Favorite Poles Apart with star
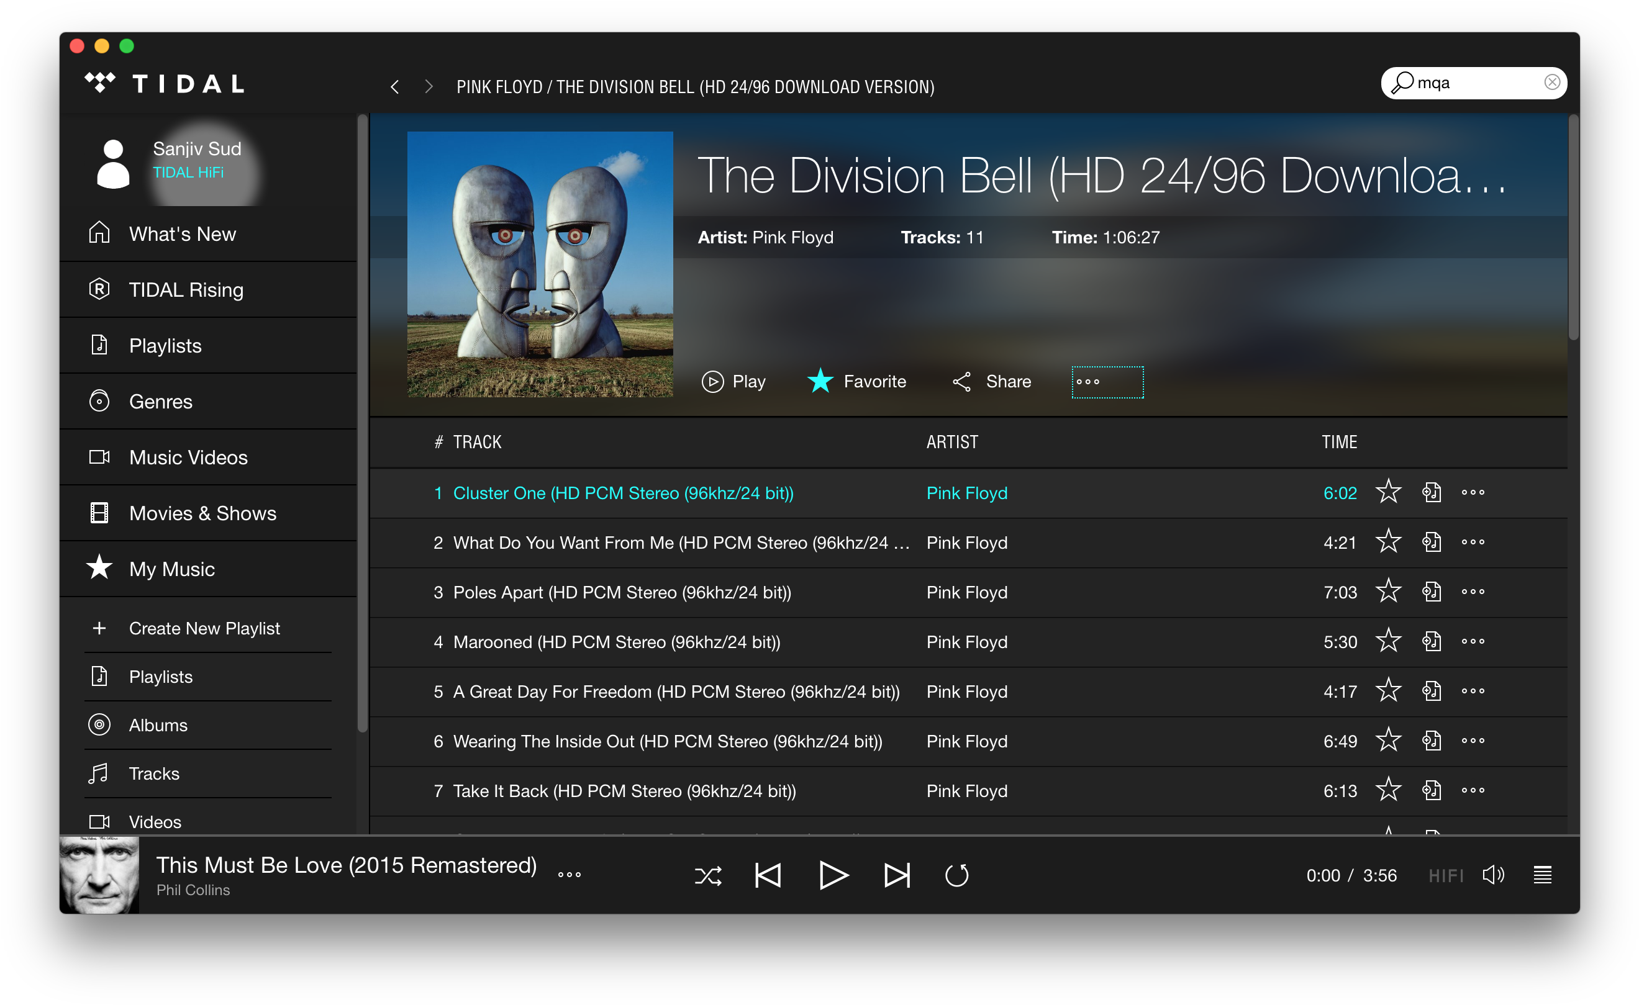Viewport: 1639px width, 1005px height. (x=1388, y=592)
